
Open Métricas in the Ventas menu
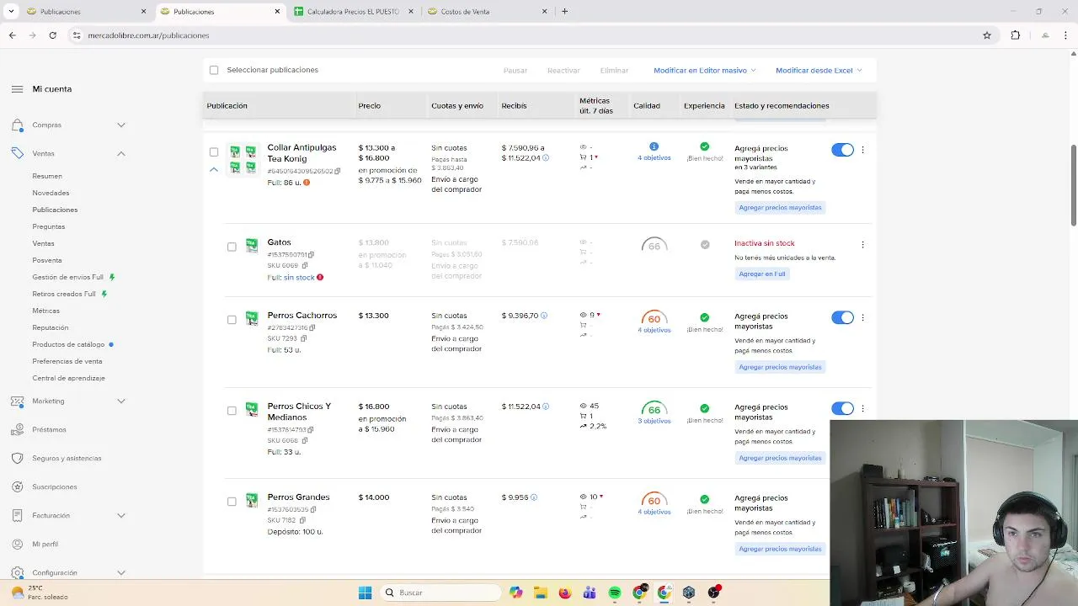(45, 311)
